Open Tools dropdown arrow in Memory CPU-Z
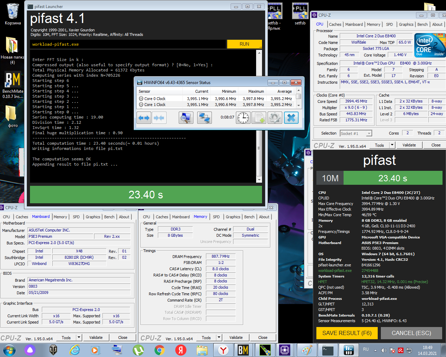 tap(219, 337)
